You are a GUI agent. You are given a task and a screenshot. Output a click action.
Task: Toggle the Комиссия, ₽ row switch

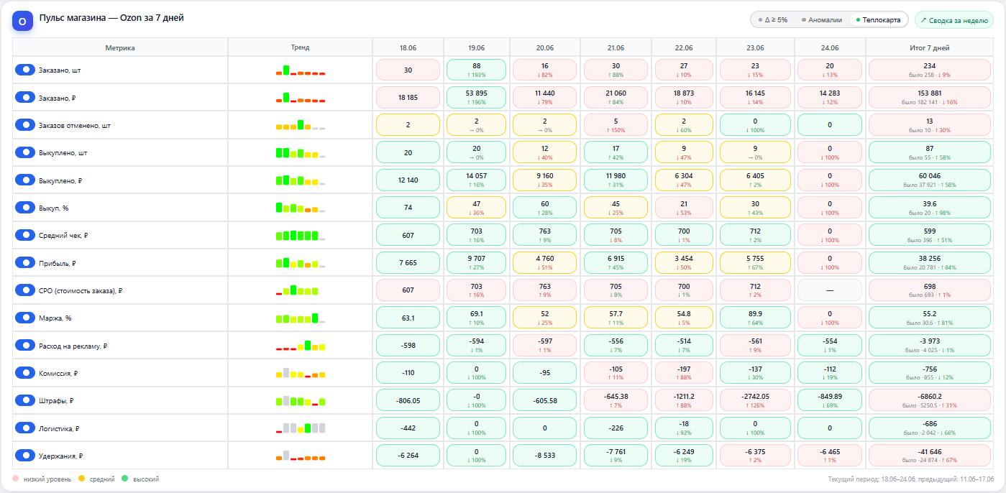25,373
